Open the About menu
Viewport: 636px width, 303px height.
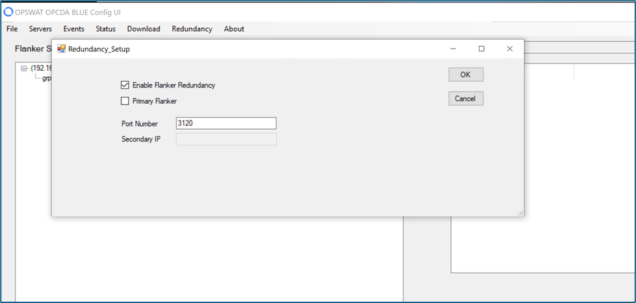[x=234, y=29]
